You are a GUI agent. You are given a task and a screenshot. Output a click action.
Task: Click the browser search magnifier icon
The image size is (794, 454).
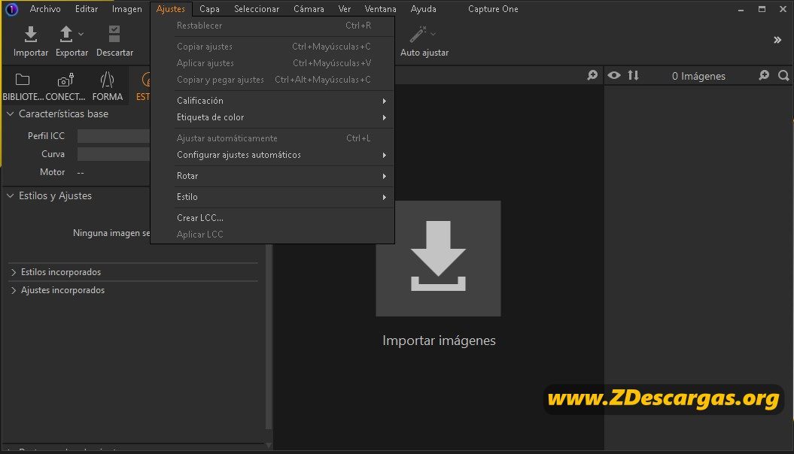tap(783, 75)
